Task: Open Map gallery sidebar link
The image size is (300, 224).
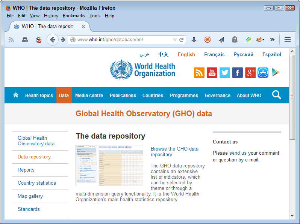Action: 30,196
